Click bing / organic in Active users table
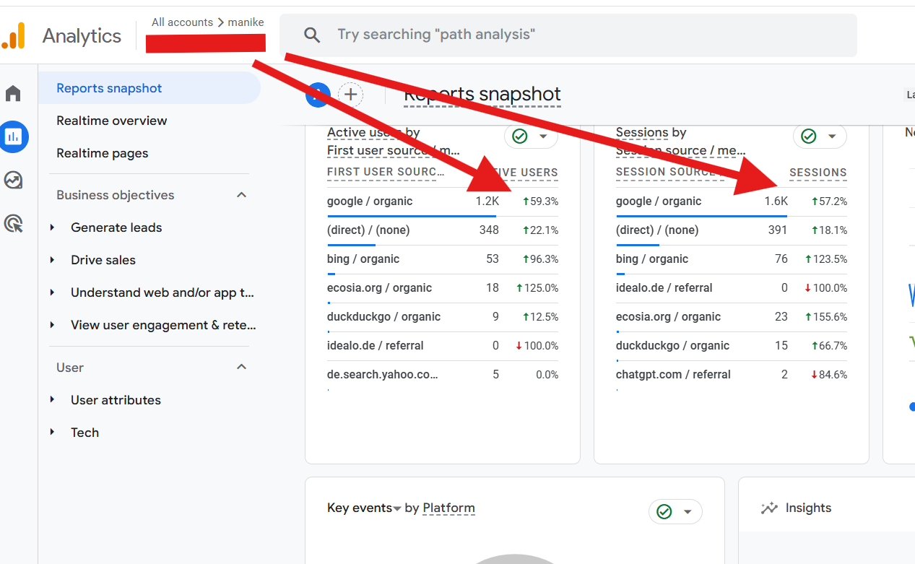Viewport: 915px width, 564px height. pos(363,259)
